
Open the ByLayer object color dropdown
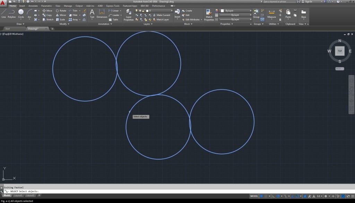[x=236, y=11]
